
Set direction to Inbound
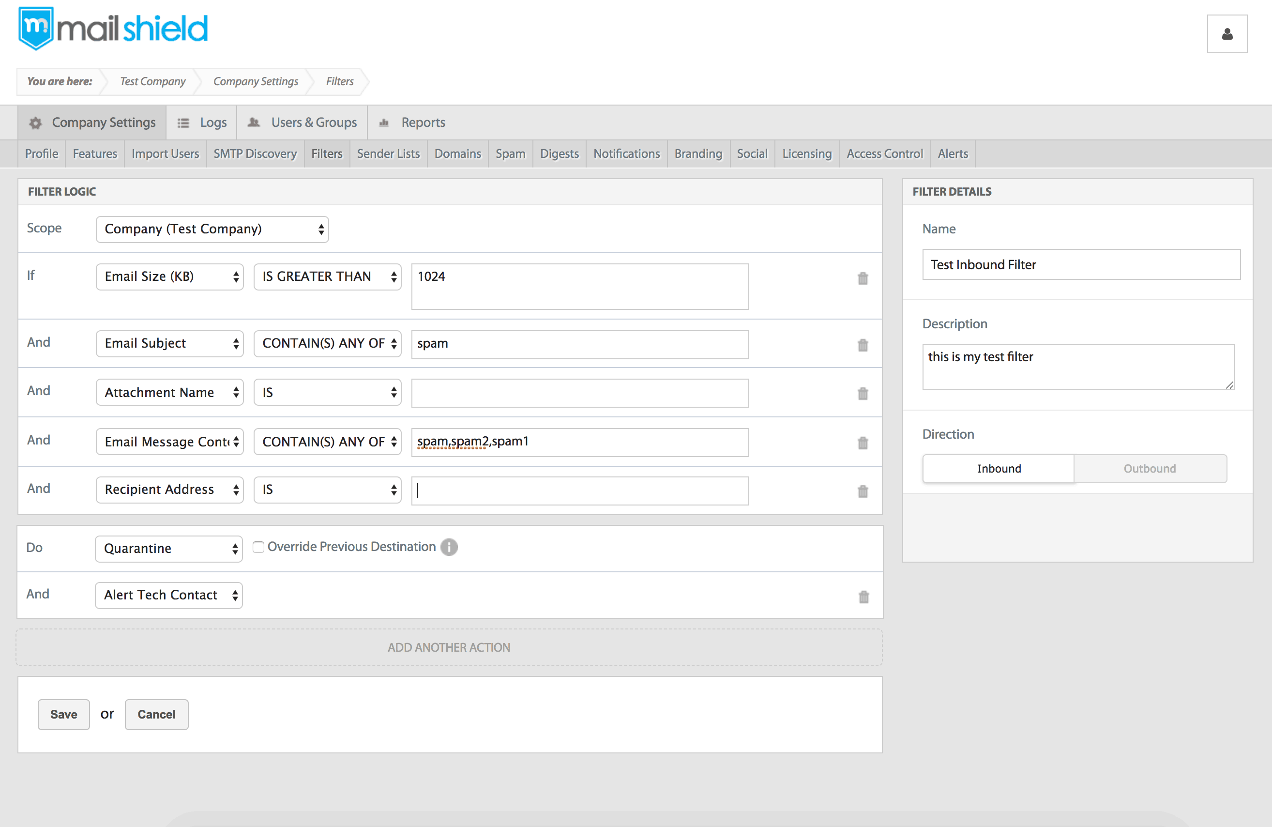(999, 468)
